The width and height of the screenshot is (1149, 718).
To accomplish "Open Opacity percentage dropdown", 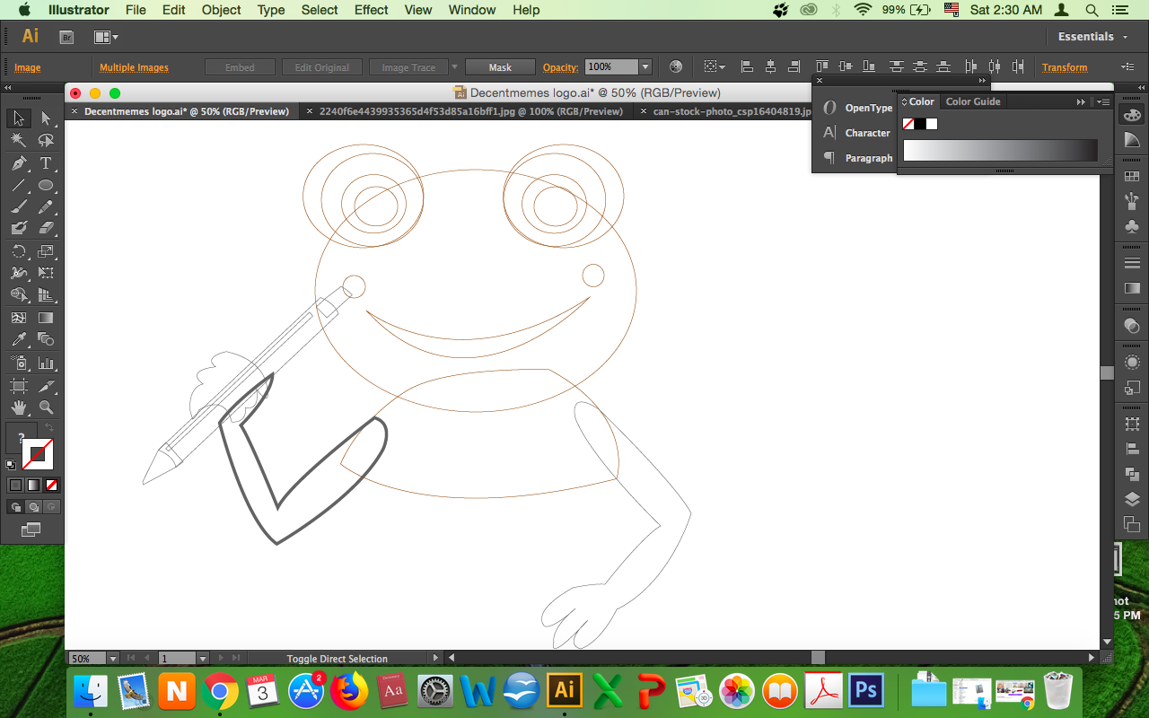I will pyautogui.click(x=645, y=67).
